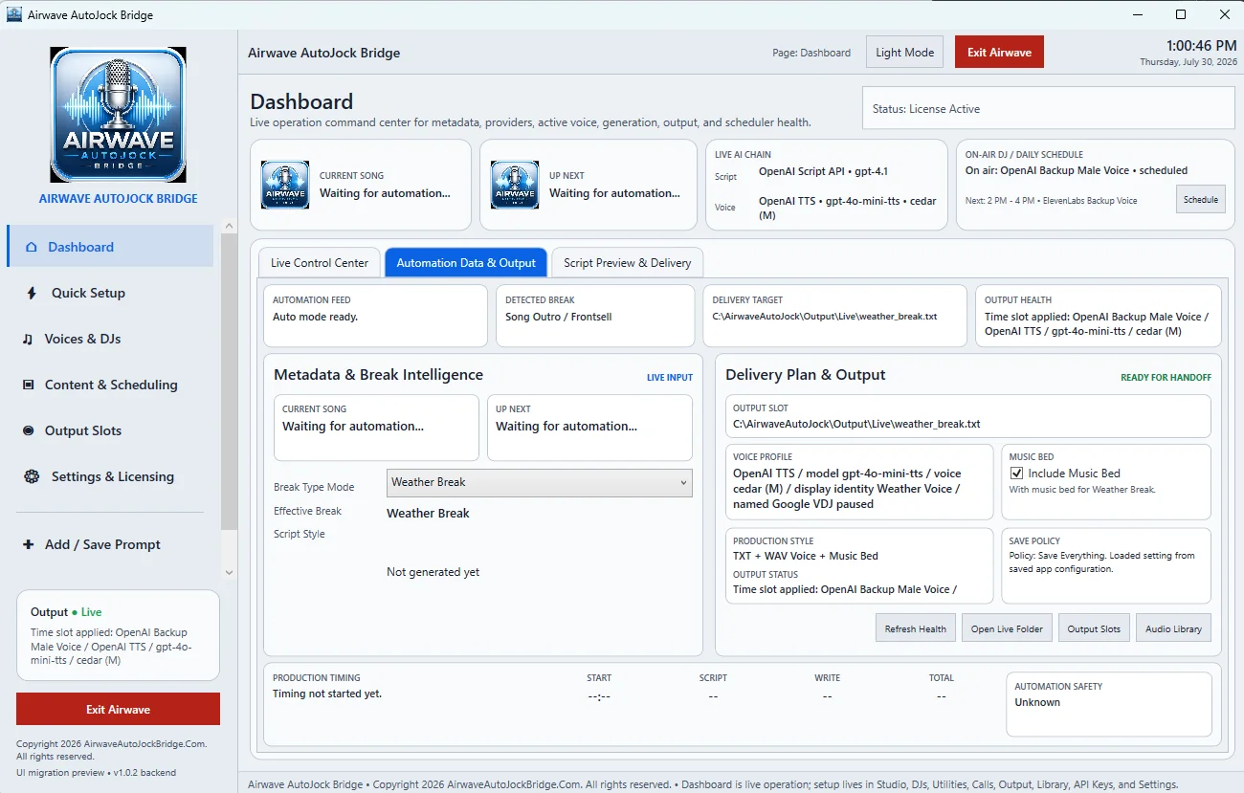
Task: Open the Script Preview & Delivery tab
Action: pyautogui.click(x=628, y=263)
